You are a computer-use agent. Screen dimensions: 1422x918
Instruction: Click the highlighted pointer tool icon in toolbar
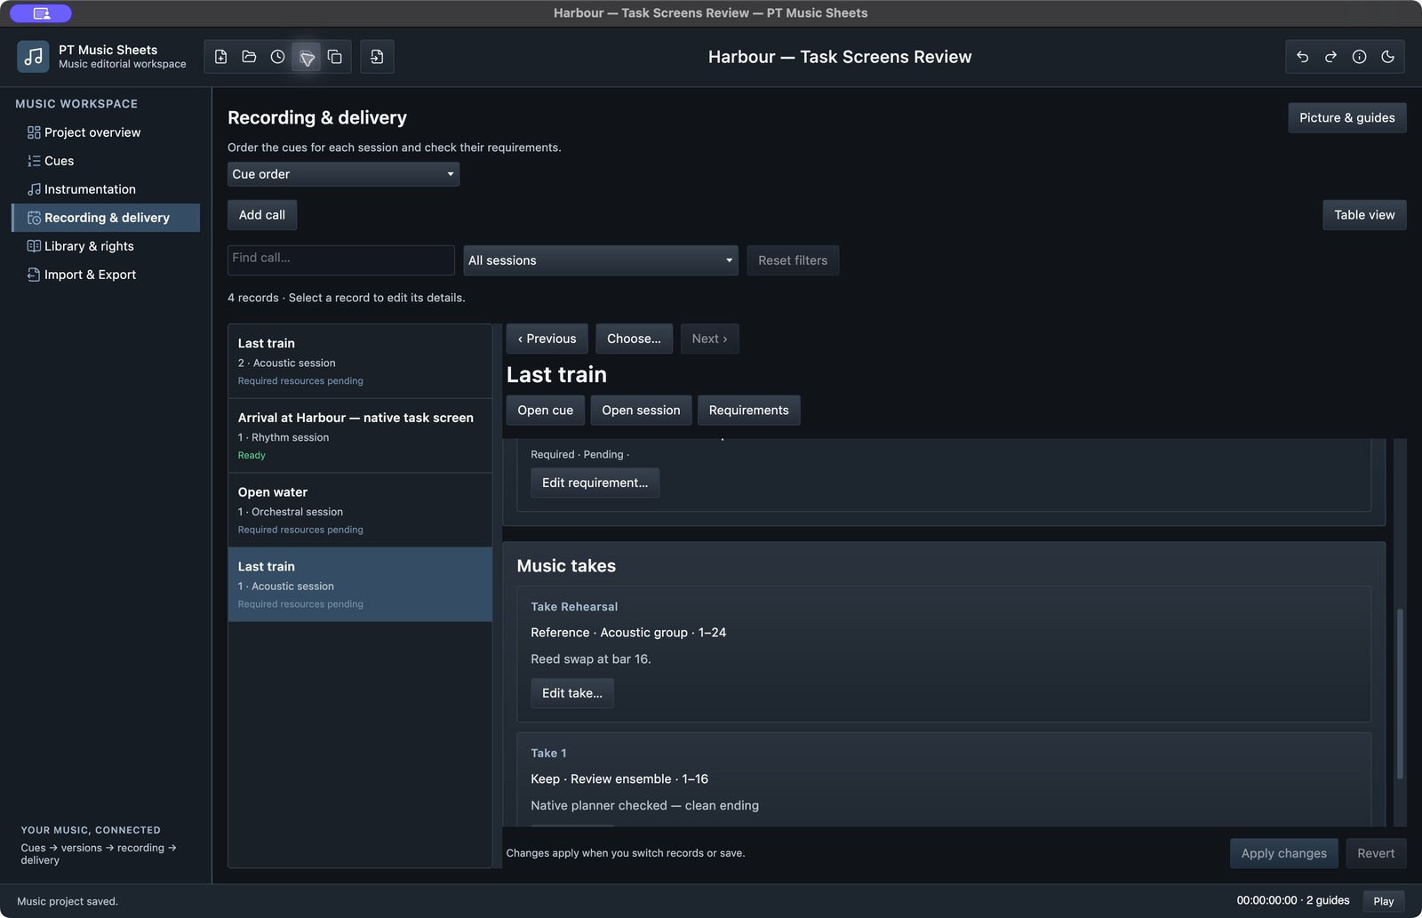[307, 57]
